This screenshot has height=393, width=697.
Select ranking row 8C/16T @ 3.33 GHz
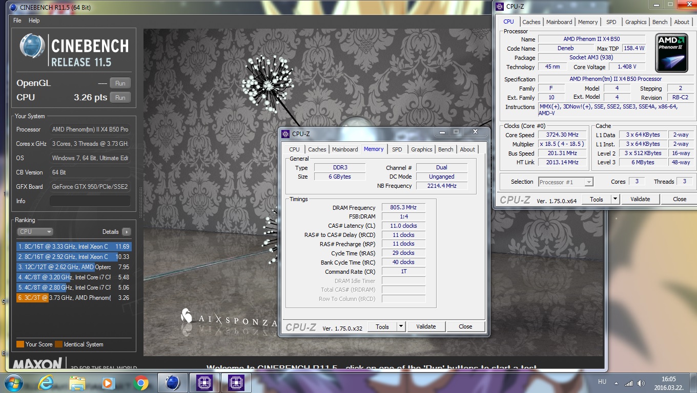click(x=73, y=247)
